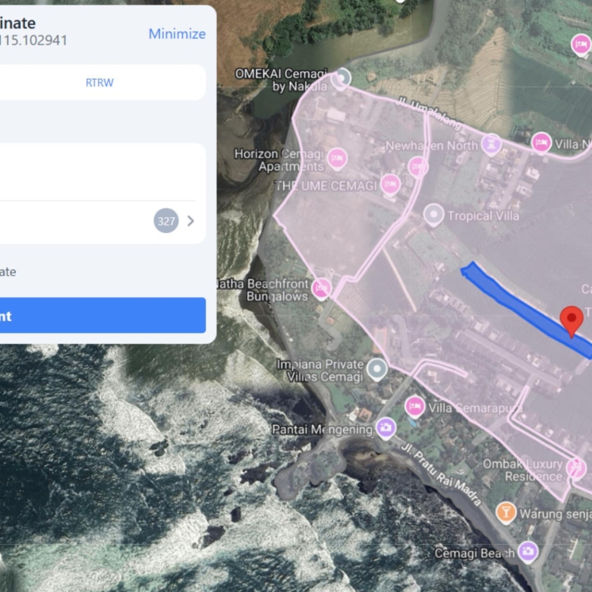Switch to the RTRW tab
592x592 pixels.
pos(99,82)
